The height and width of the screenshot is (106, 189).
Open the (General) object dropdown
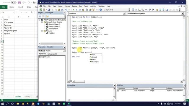coord(124,14)
